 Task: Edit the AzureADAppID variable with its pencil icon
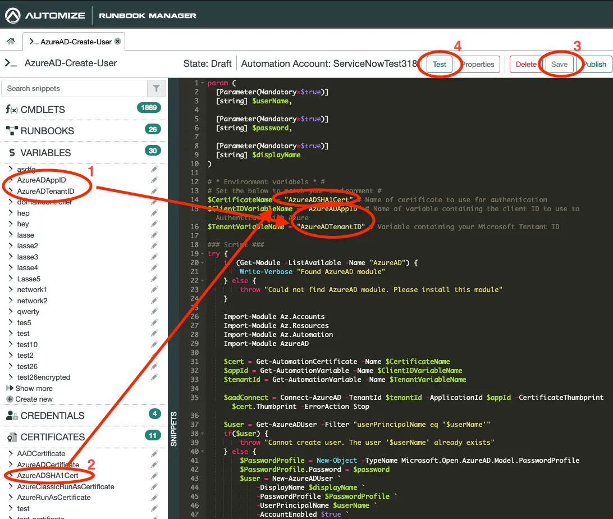(154, 180)
